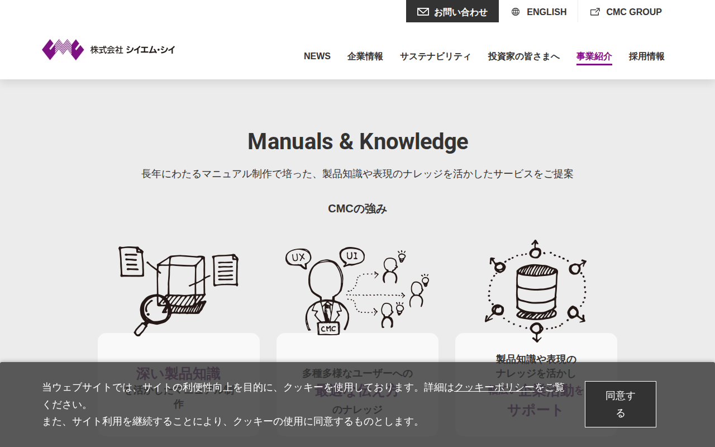Open the クッキーポリシー link
The height and width of the screenshot is (447, 715).
pos(494,387)
